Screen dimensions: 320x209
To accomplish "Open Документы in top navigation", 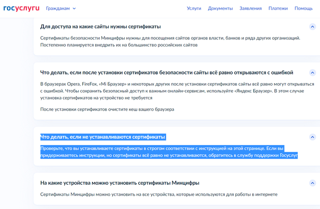I will pyautogui.click(x=220, y=8).
